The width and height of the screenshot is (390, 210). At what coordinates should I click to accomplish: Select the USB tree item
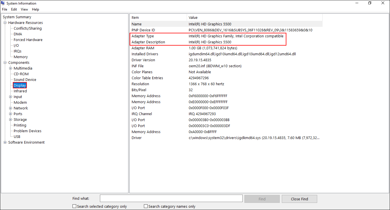(17, 137)
